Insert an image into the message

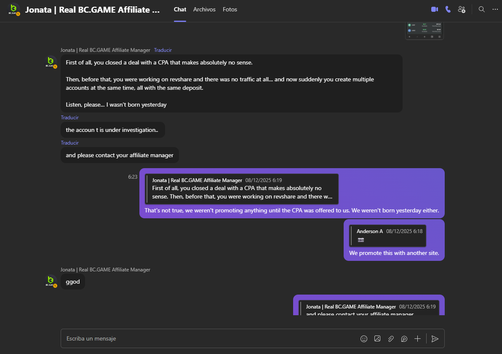377,338
